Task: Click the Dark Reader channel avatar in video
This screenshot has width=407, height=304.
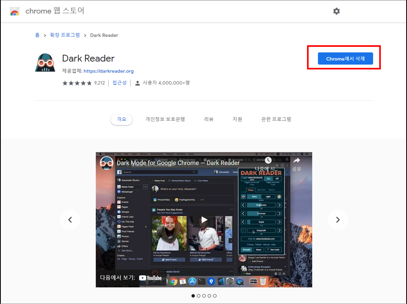Action: (107, 163)
